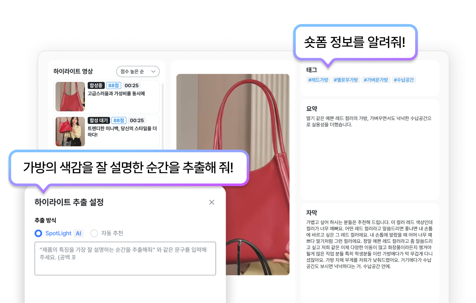The height and width of the screenshot is (303, 476).
Task: Select the #가벼운가방 tag chip
Action: pos(376,80)
